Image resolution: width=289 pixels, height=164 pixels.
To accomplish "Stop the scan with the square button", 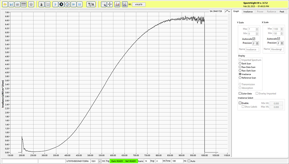I will pos(80,4).
